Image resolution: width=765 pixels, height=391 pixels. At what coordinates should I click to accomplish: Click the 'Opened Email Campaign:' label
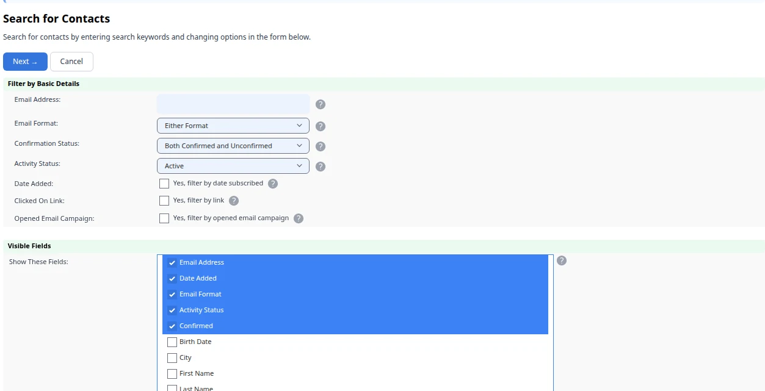point(54,218)
